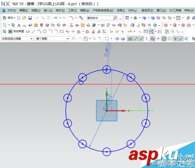Click the Make Corner icon

(122, 32)
